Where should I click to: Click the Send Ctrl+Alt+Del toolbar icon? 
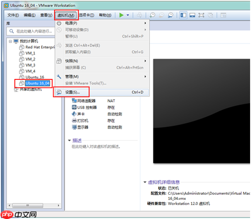tap(139, 15)
